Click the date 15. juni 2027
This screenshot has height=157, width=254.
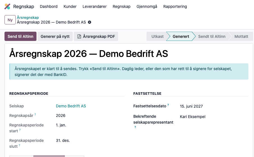[x=191, y=106]
